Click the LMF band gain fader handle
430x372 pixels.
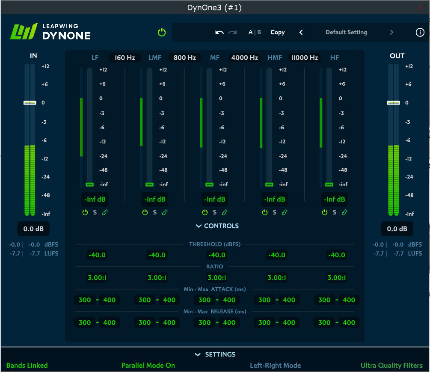click(149, 185)
